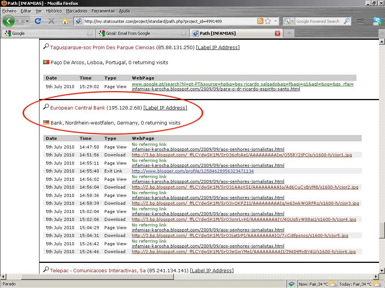Open aos-senhores-jornalistas.html link at 14:47:50
The height and width of the screenshot is (288, 385).
pyautogui.click(x=208, y=149)
